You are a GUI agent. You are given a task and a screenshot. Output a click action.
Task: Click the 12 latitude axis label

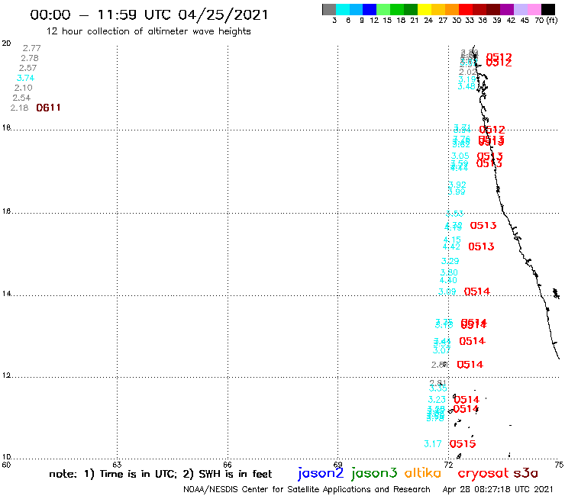coord(6,375)
